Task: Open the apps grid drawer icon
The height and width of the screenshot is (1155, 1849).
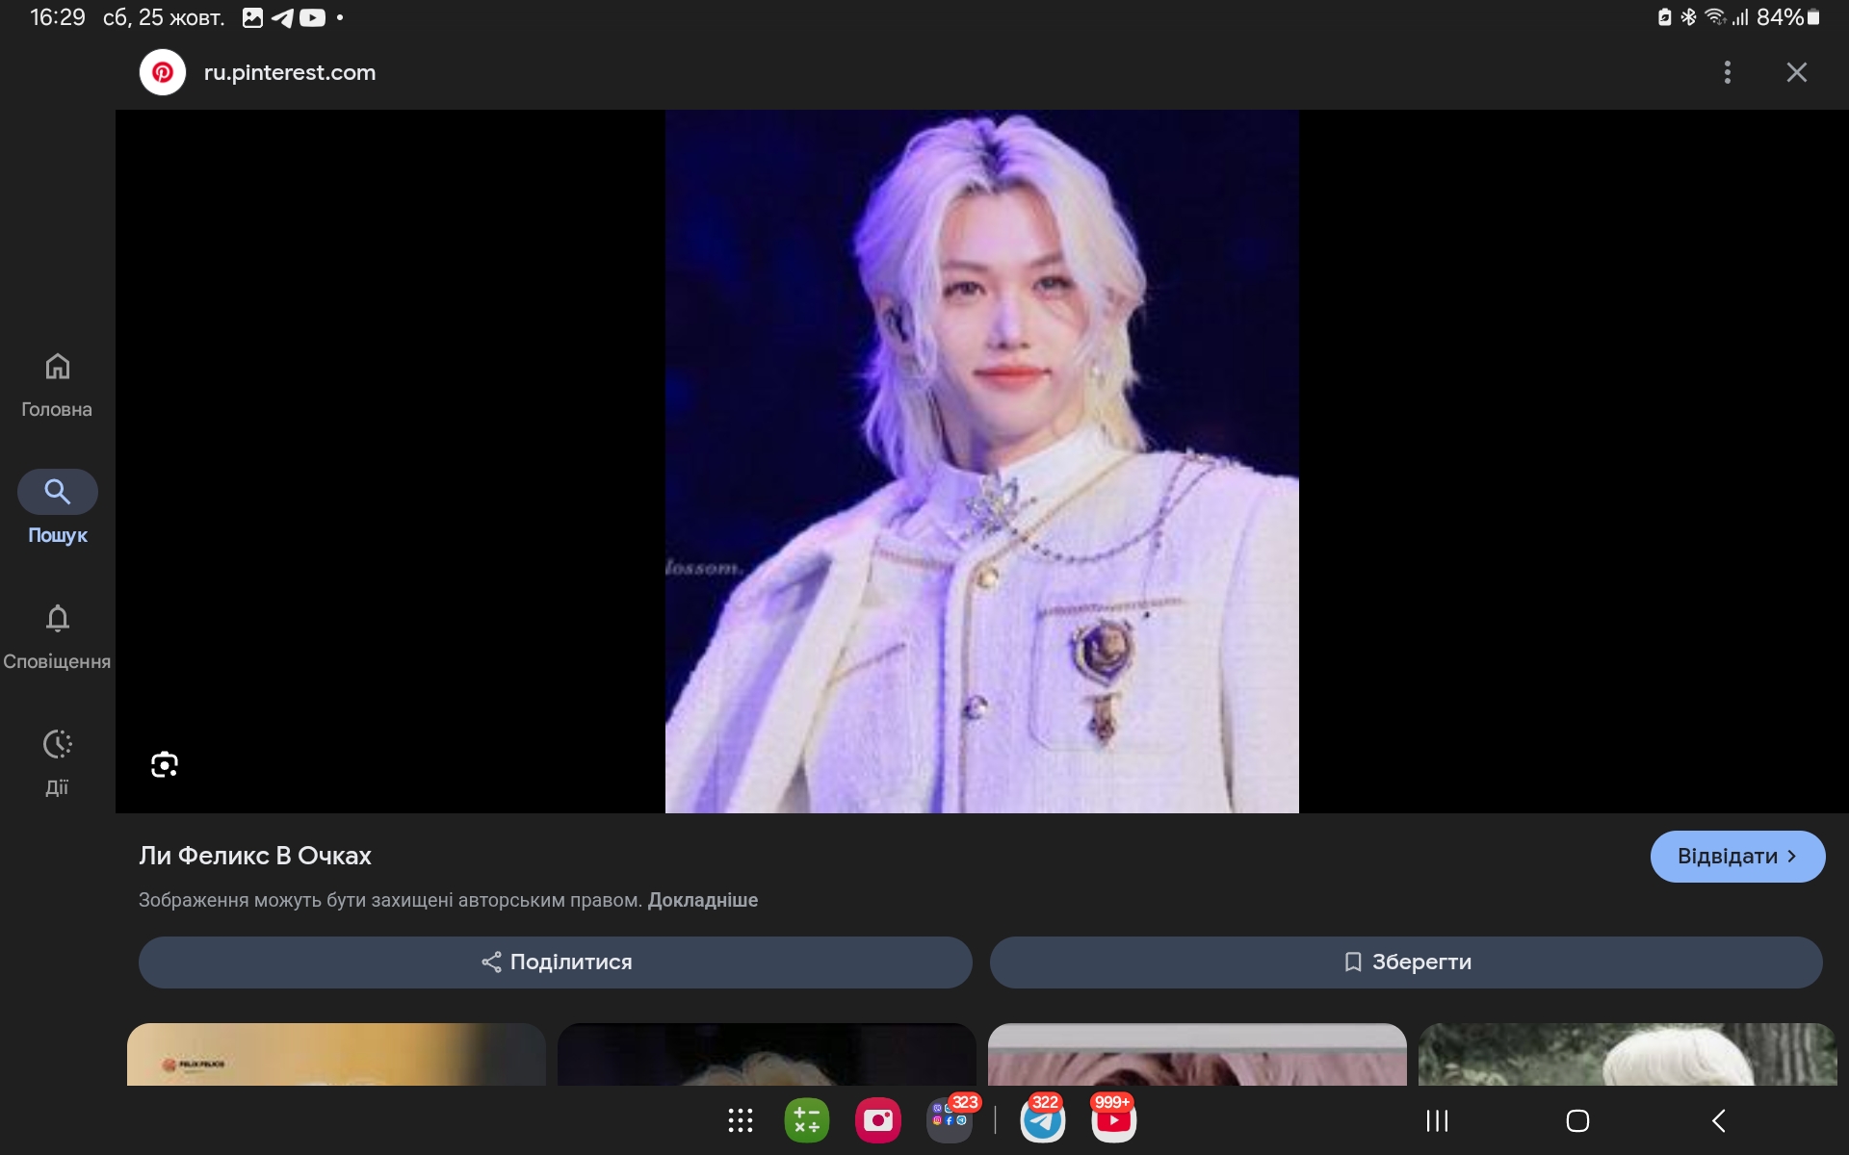Action: (740, 1120)
